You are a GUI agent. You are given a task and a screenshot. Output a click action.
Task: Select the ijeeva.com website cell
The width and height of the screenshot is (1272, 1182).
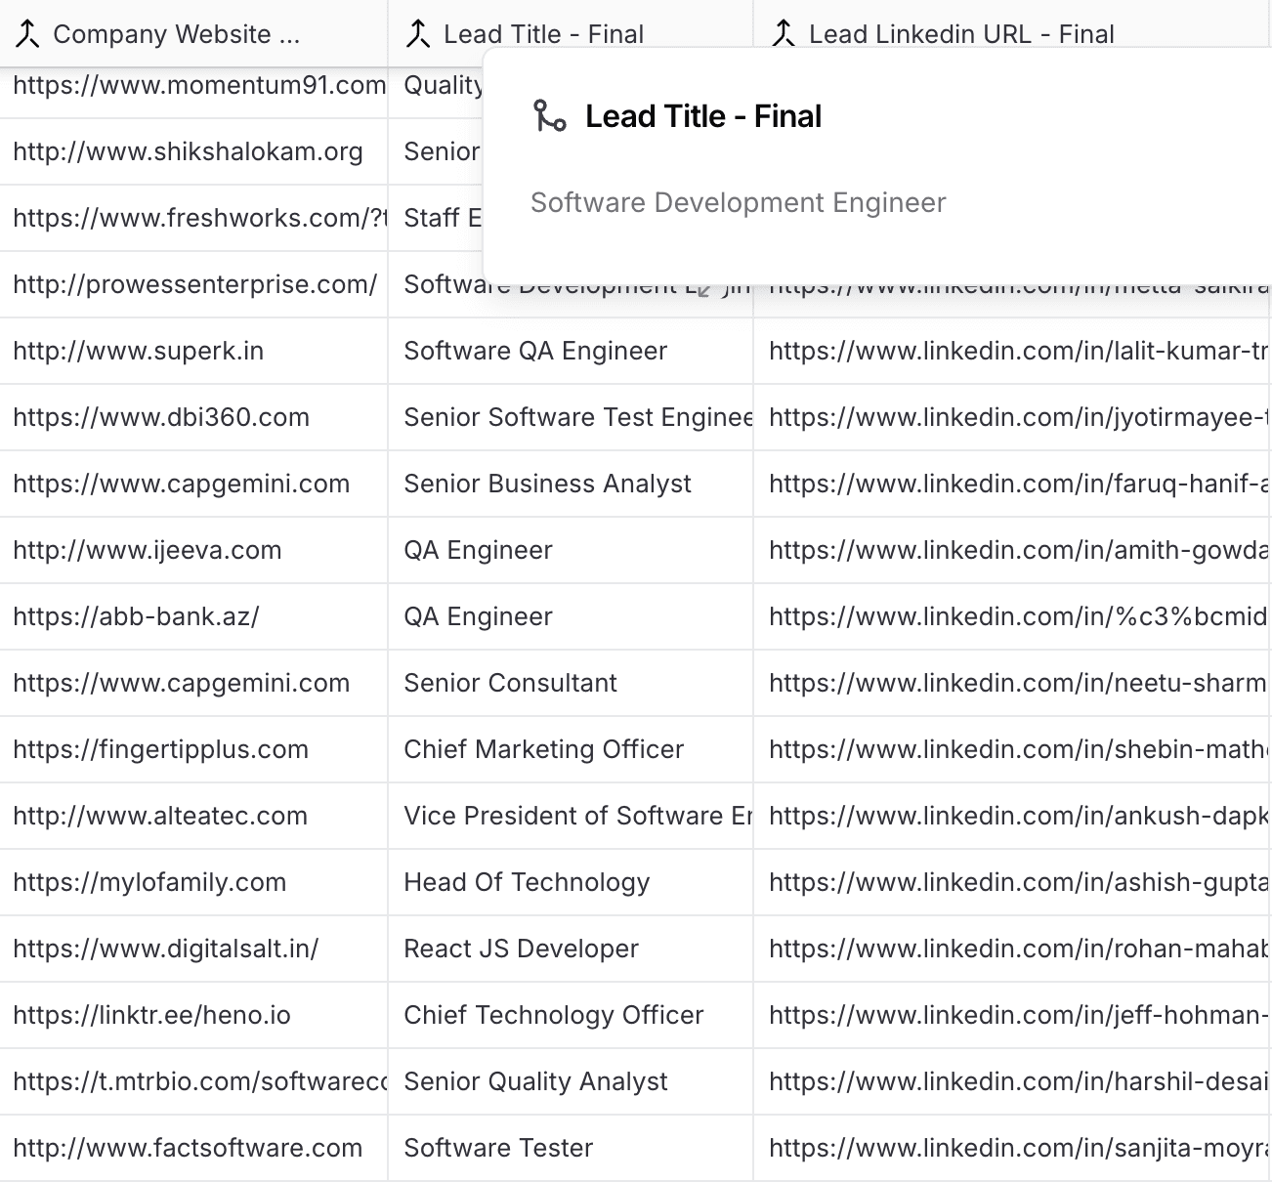pos(193,550)
